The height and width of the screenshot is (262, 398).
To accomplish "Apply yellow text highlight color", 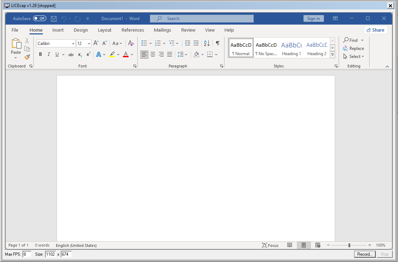I will (x=112, y=54).
